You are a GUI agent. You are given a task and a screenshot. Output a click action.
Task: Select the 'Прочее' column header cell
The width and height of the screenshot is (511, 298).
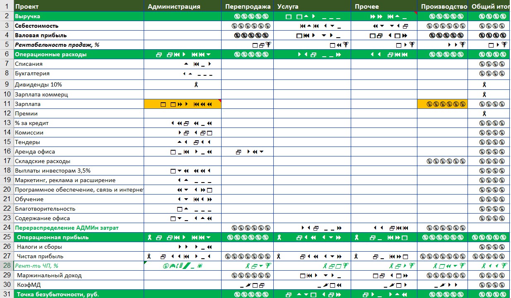tap(384, 6)
